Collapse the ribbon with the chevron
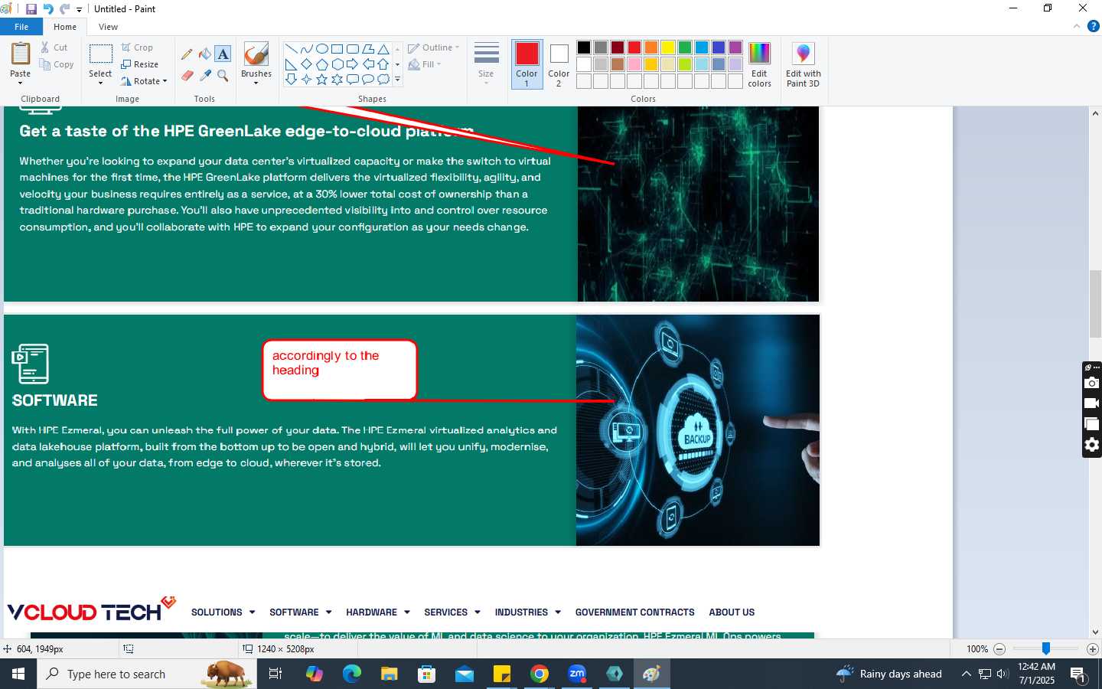 click(x=1077, y=26)
